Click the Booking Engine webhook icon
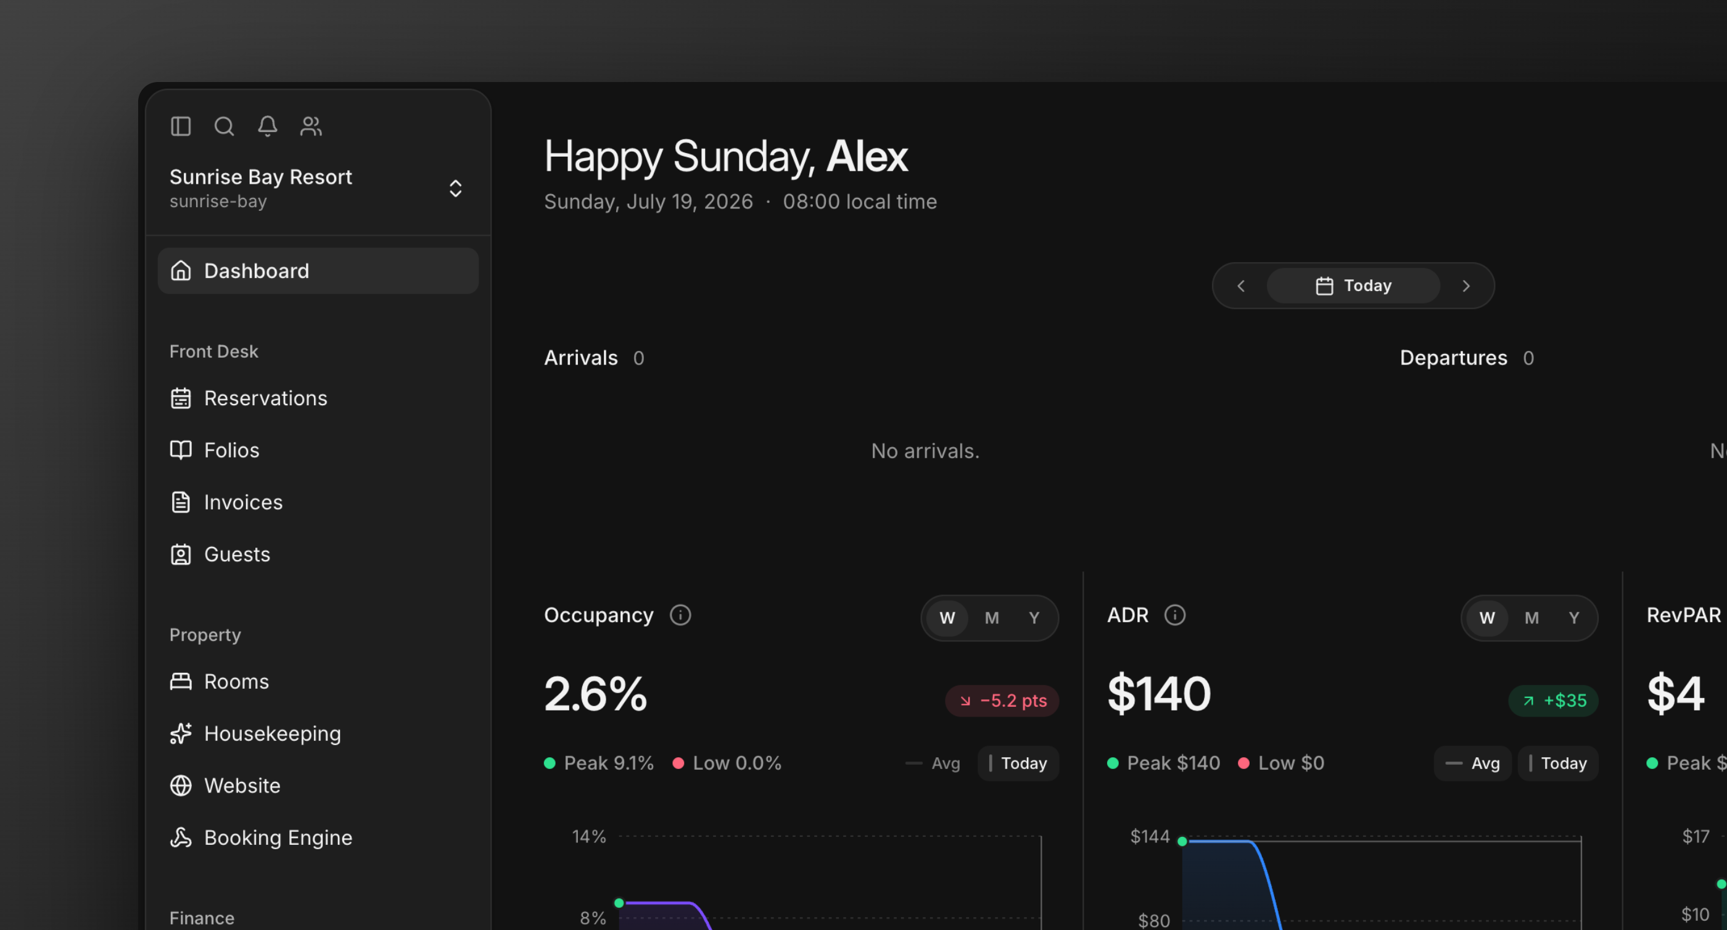Screen dimensions: 1727x930 pos(181,837)
